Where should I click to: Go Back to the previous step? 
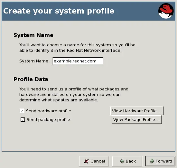(x=127, y=161)
